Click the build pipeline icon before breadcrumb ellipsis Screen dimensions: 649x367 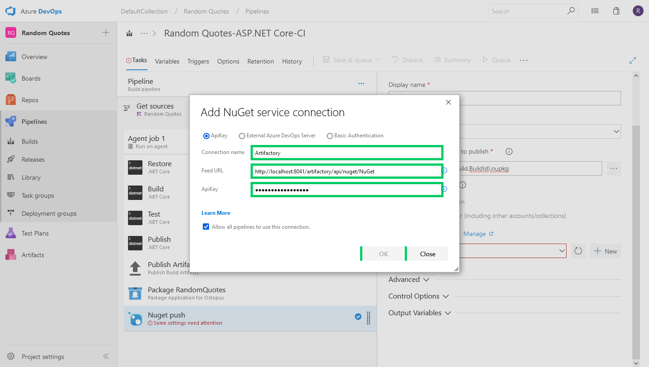130,33
